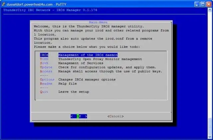Click the scrollbar up arrow
This screenshot has height=140, width=213.
[x=210, y=10]
